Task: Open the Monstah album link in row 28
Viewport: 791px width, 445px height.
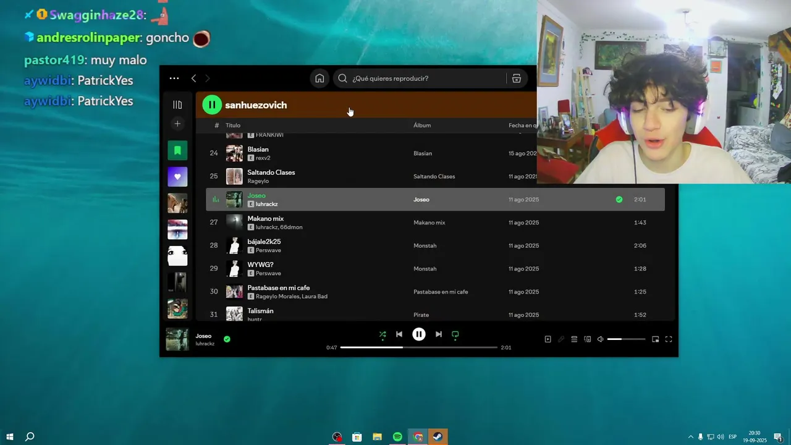Action: point(425,246)
